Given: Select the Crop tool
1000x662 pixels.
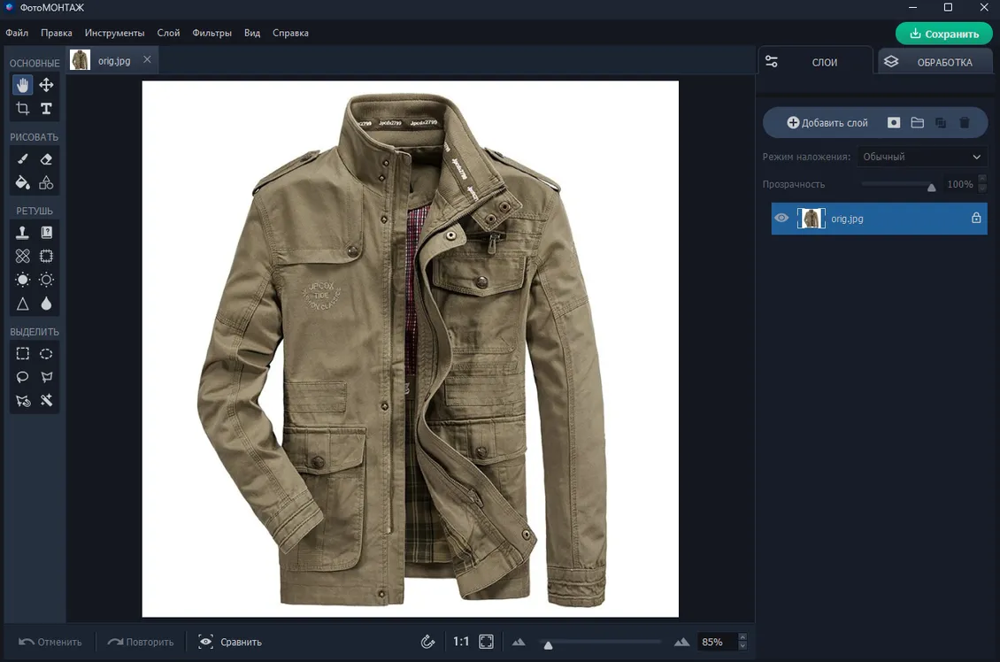Looking at the screenshot, I should [23, 109].
